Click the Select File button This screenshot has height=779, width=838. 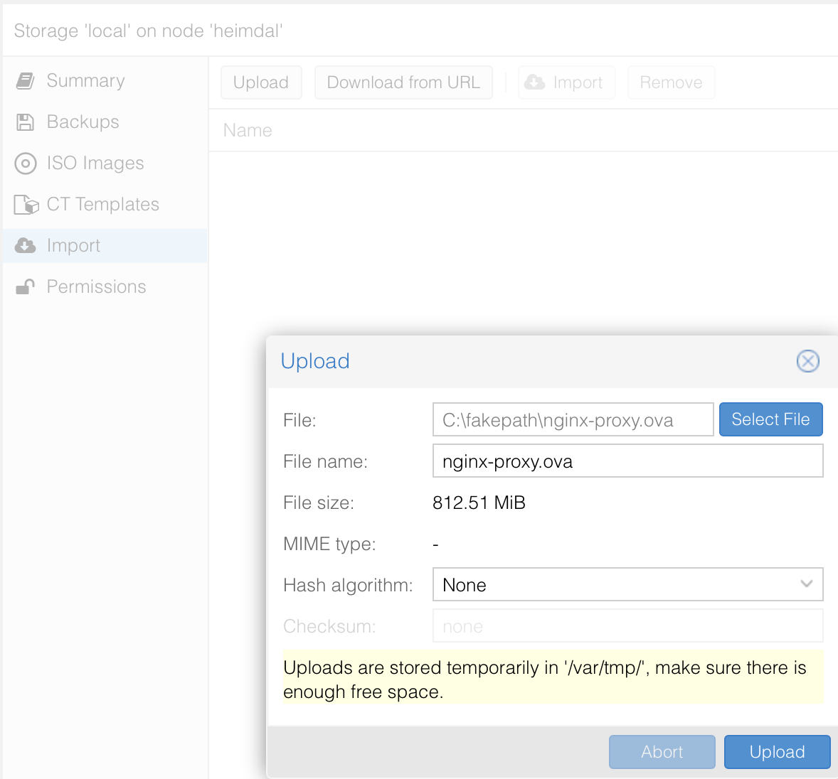(770, 419)
